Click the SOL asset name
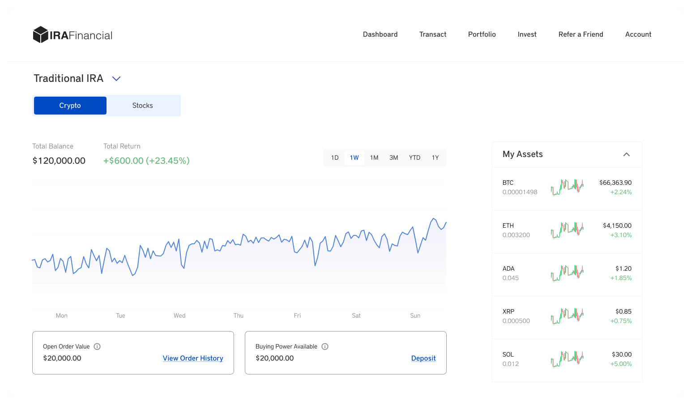The width and height of the screenshot is (691, 404). pos(508,354)
